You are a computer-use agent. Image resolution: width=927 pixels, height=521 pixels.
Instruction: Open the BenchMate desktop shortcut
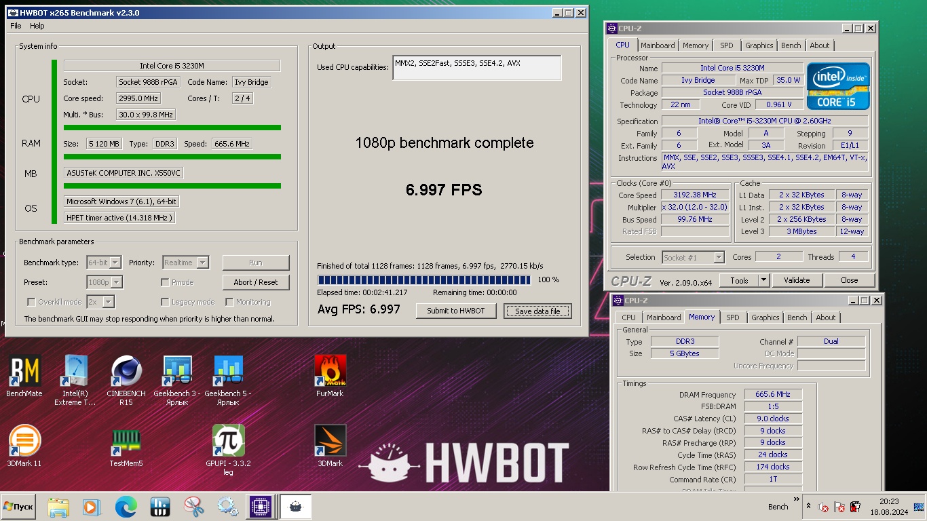coord(24,376)
